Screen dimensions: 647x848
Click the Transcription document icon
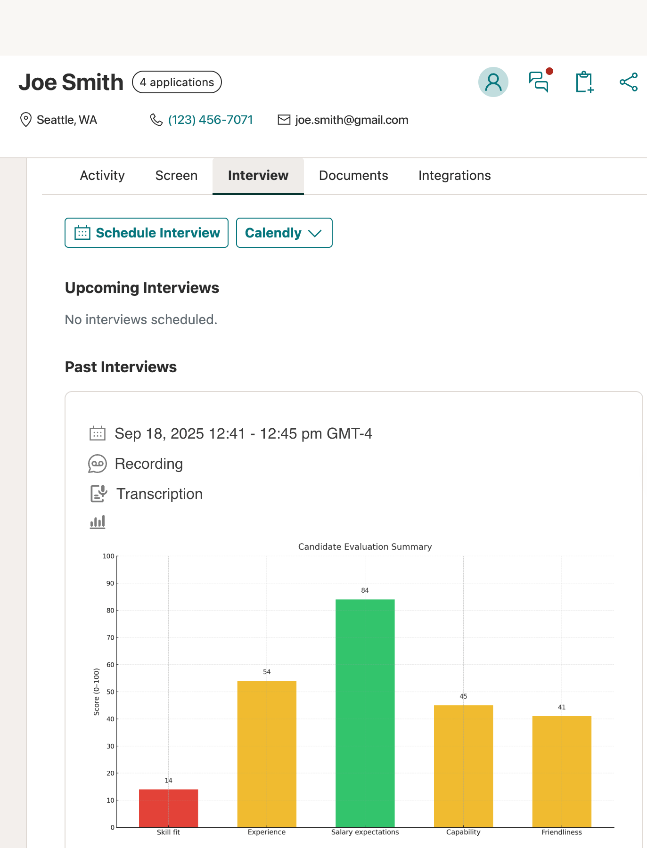coord(98,494)
